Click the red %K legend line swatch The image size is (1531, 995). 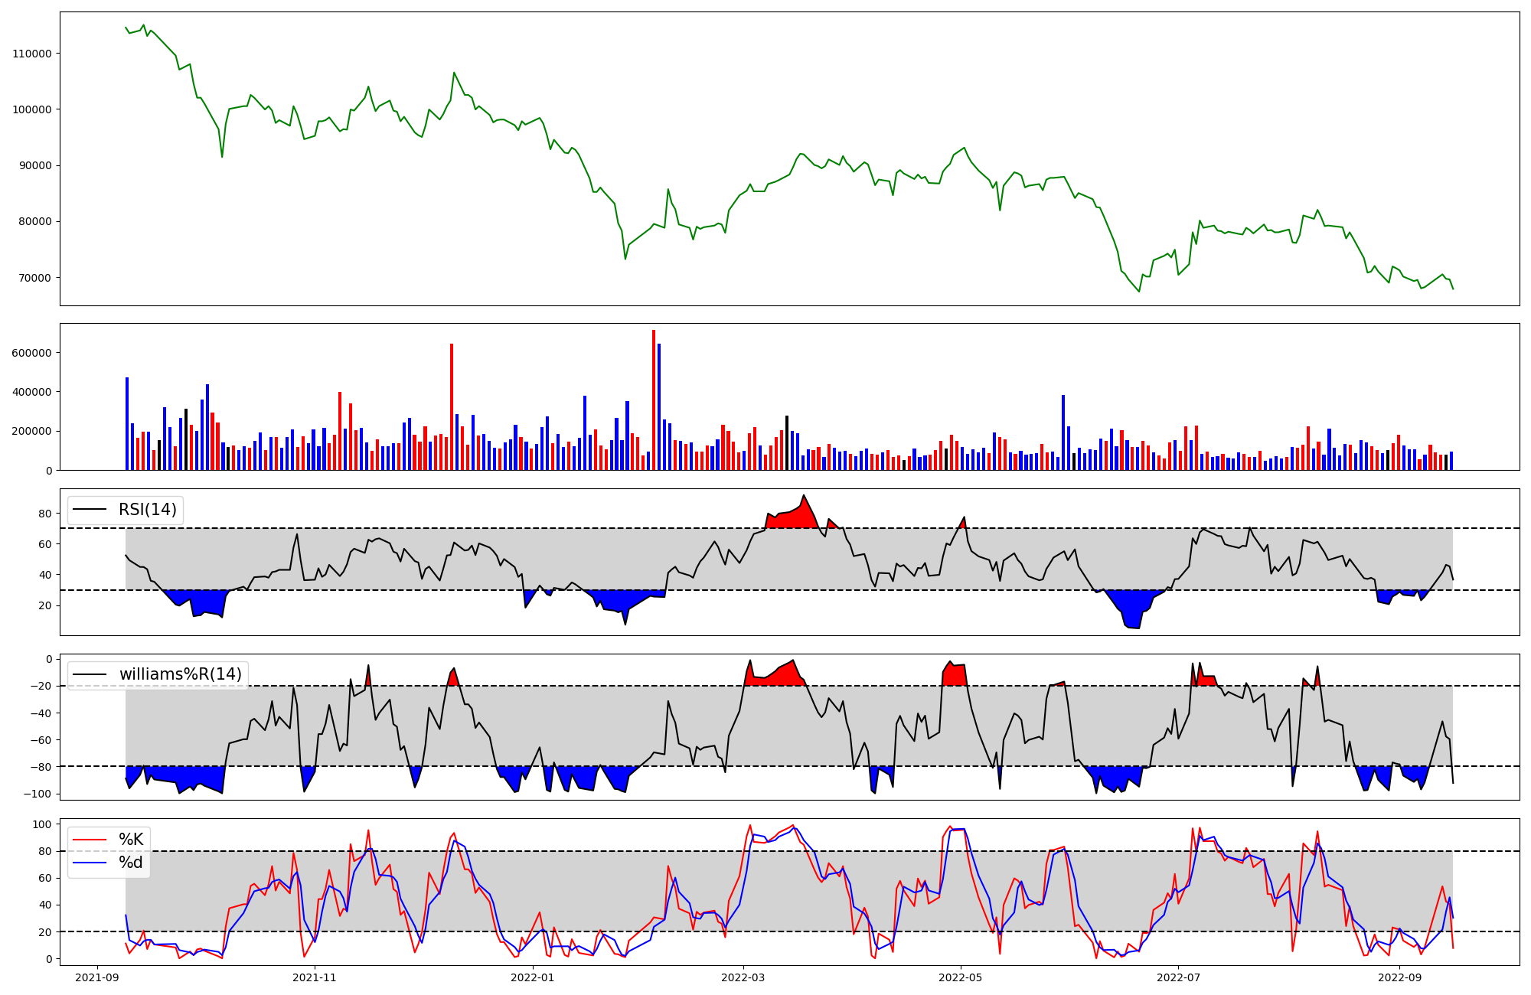(x=90, y=840)
